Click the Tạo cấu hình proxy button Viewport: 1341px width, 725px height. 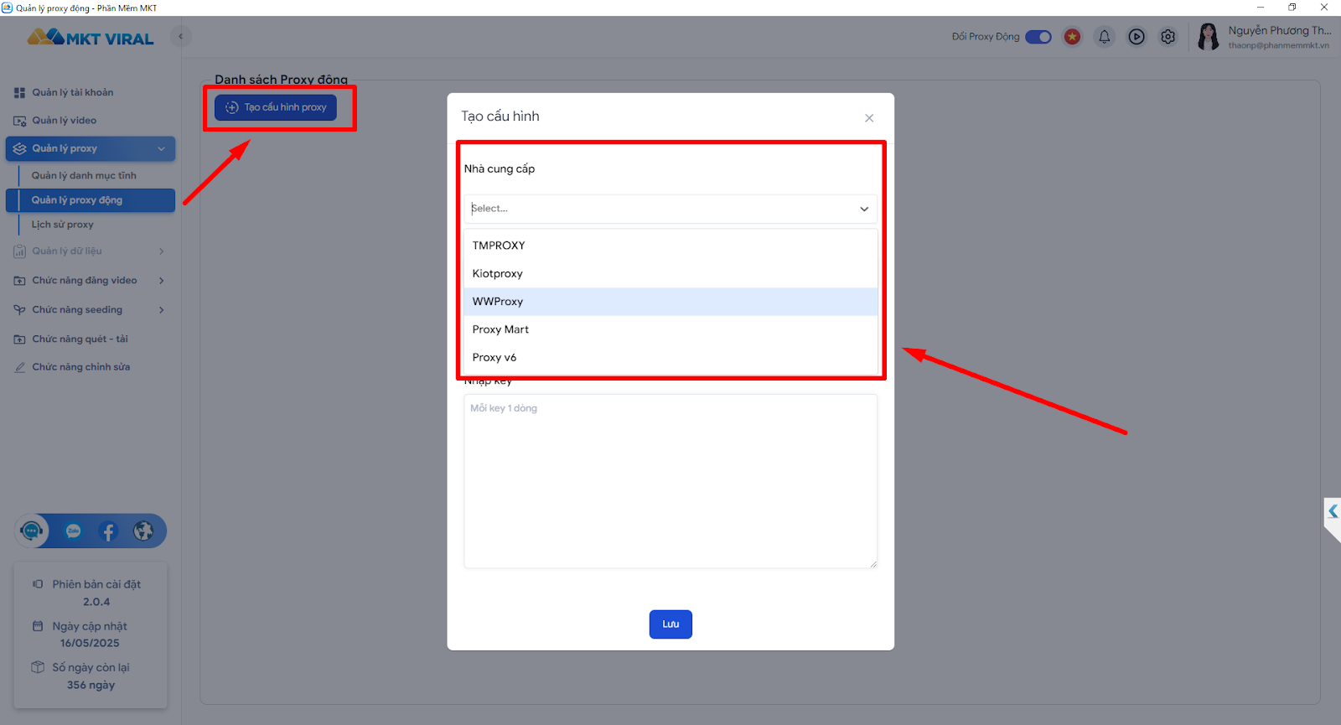[276, 107]
